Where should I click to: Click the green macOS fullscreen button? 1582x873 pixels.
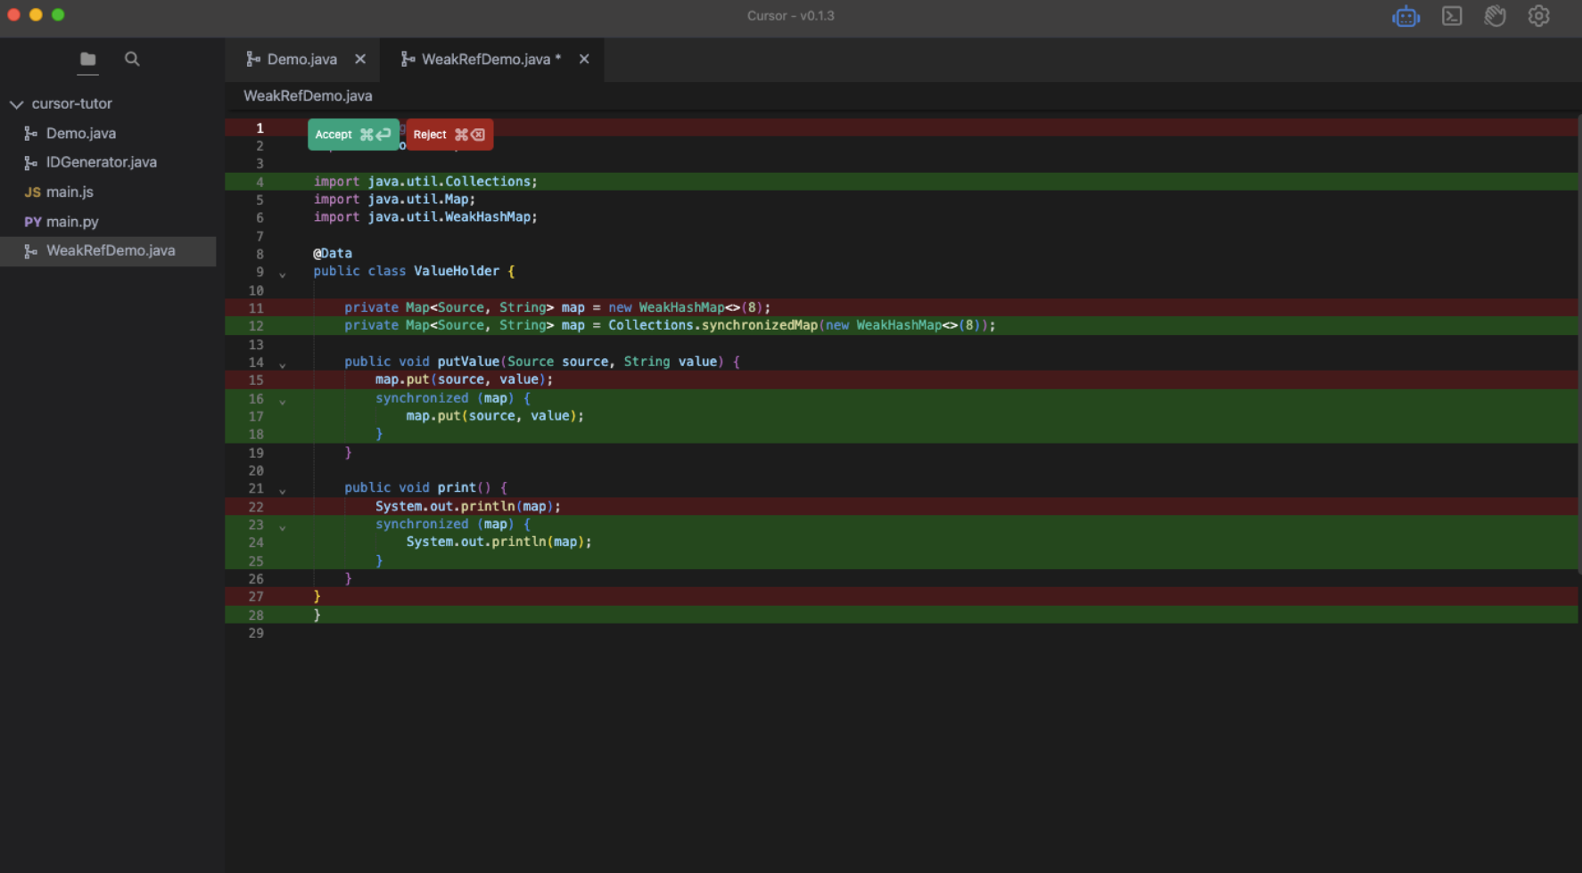[x=58, y=14]
